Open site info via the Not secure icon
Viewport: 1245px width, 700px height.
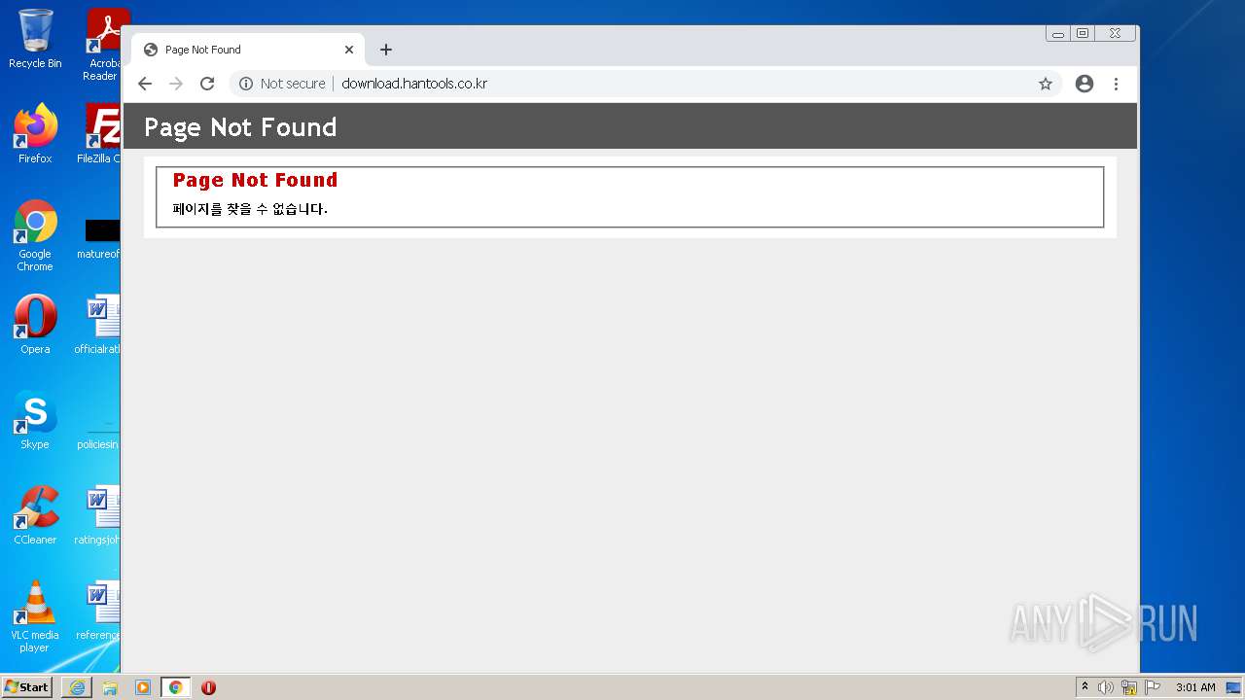click(x=246, y=84)
